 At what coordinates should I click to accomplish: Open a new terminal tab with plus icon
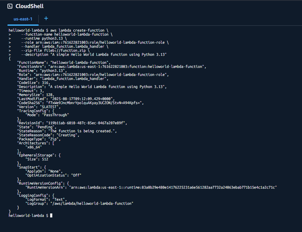46,18
